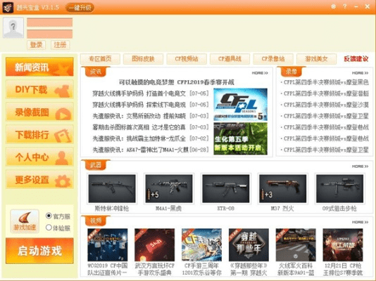Switch to the 图标皮肤 tab
Screen dimensions: 376x281
coord(143,59)
